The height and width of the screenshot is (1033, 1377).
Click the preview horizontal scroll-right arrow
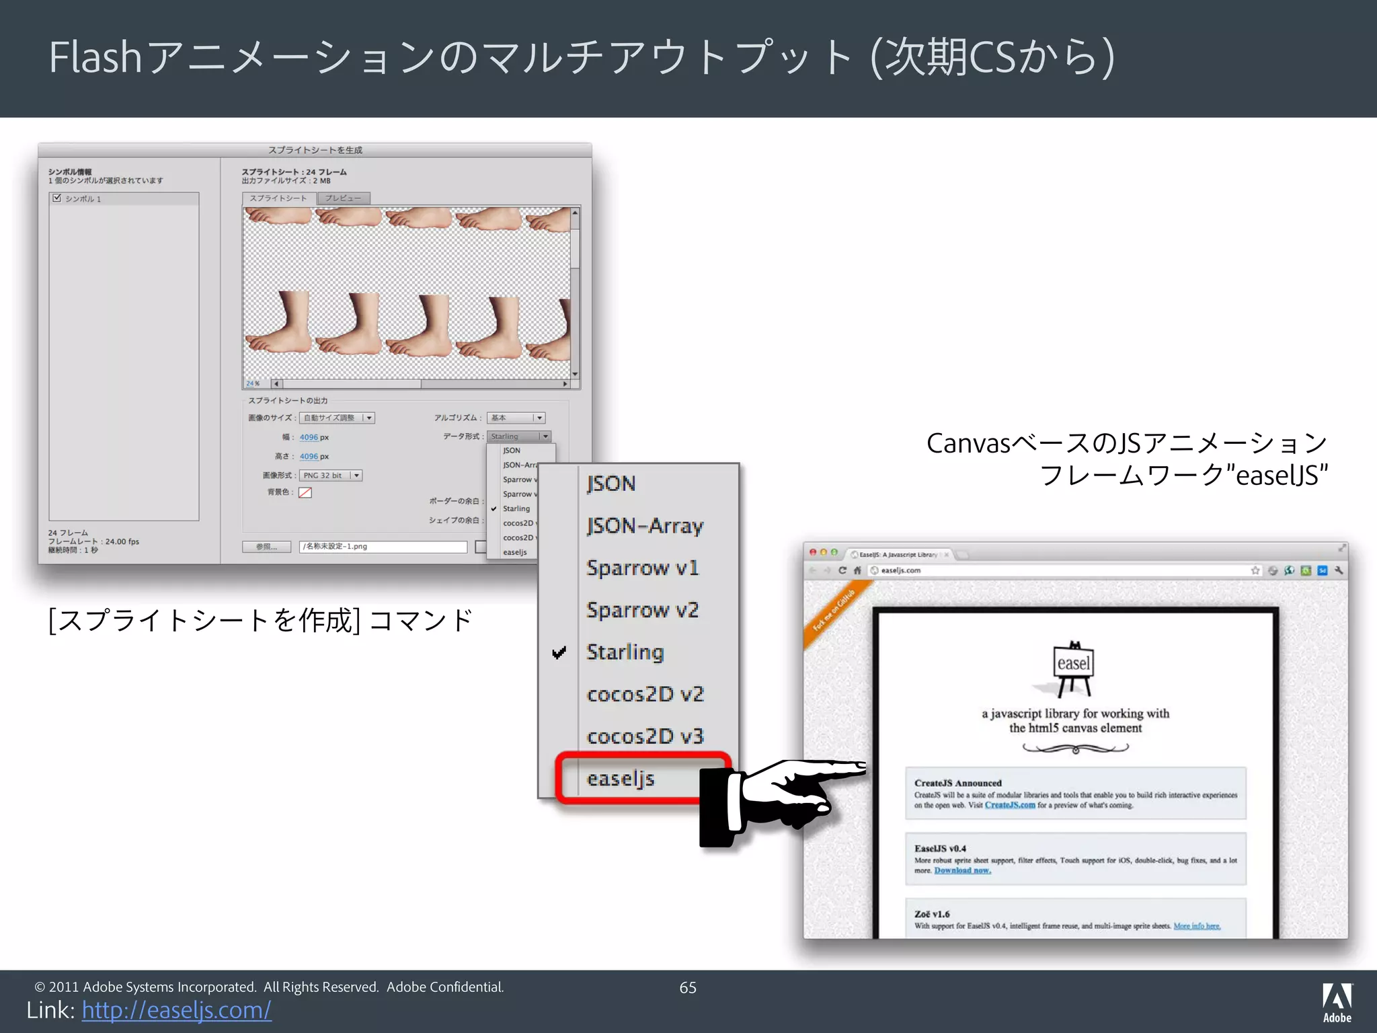[565, 384]
